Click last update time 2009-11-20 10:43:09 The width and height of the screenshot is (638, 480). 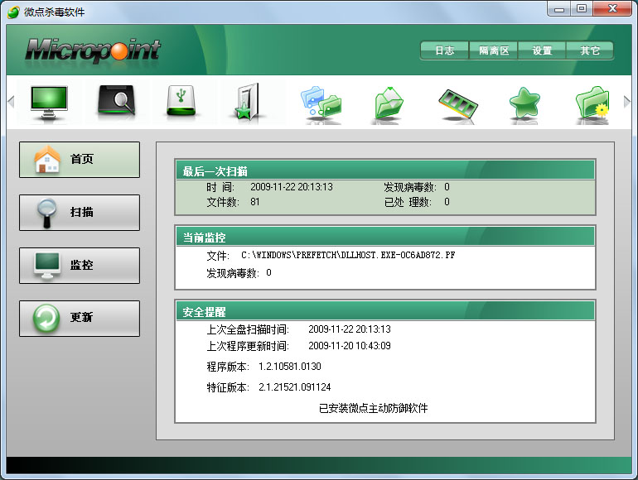click(x=350, y=346)
